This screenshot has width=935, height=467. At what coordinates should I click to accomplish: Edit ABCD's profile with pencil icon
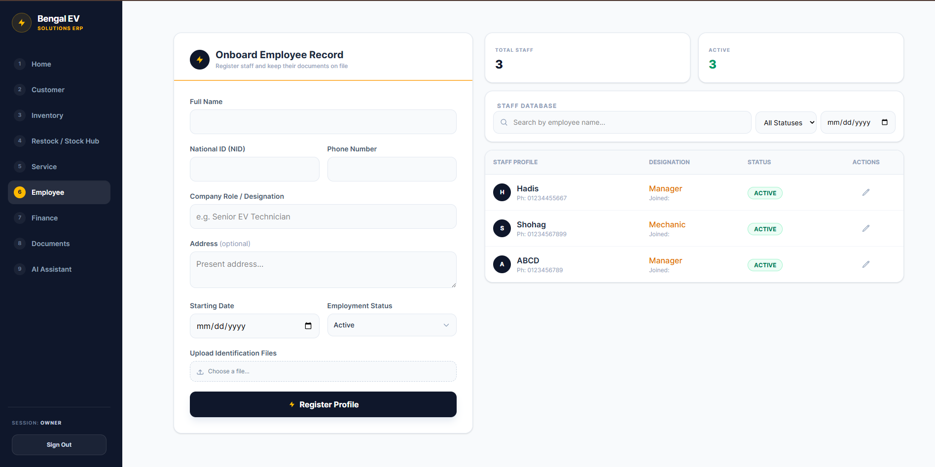click(866, 264)
